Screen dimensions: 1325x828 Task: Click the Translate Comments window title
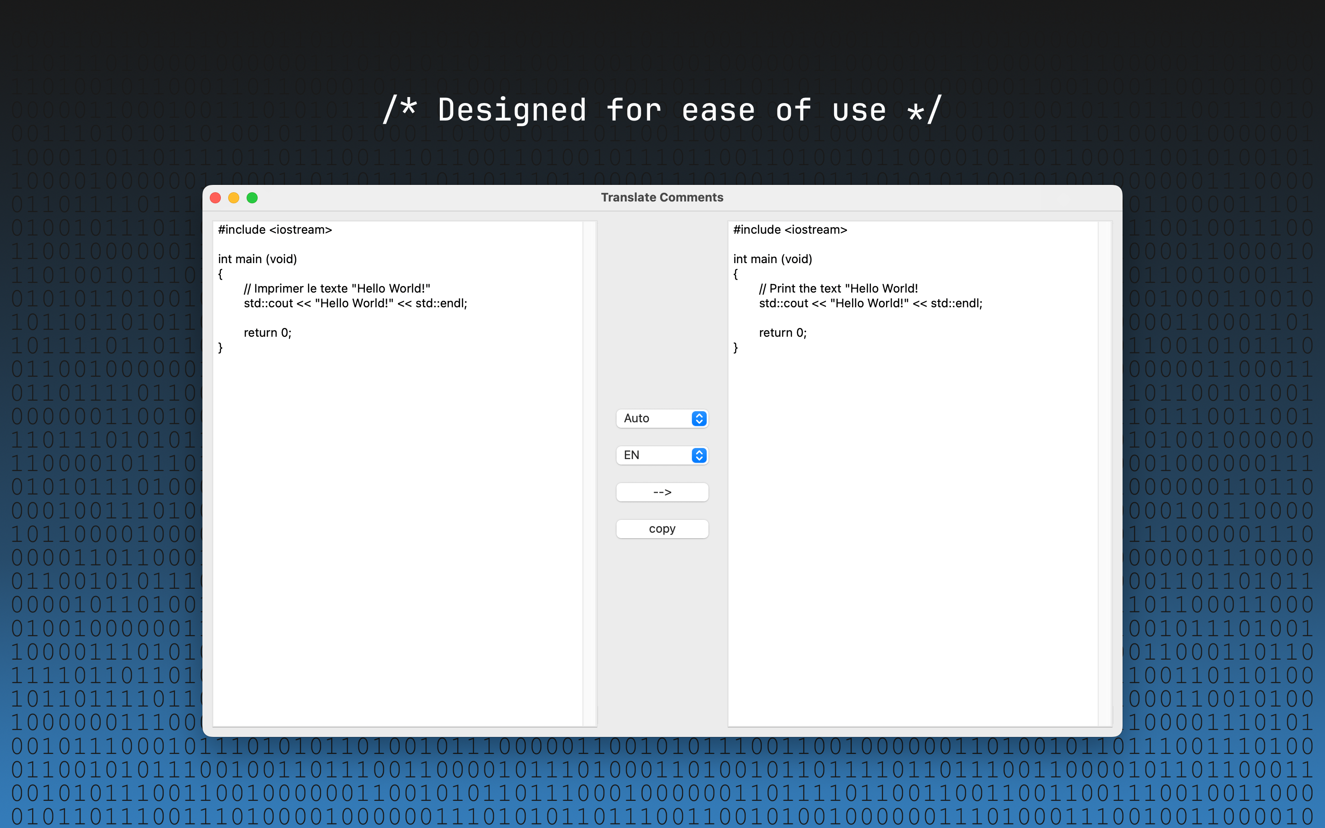[662, 198]
